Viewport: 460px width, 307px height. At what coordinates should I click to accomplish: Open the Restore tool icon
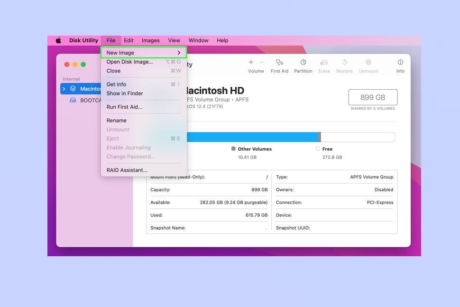coord(344,63)
